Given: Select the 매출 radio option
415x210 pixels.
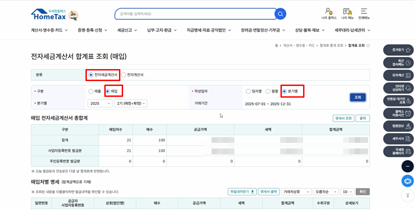Looking at the screenshot, I should point(91,91).
